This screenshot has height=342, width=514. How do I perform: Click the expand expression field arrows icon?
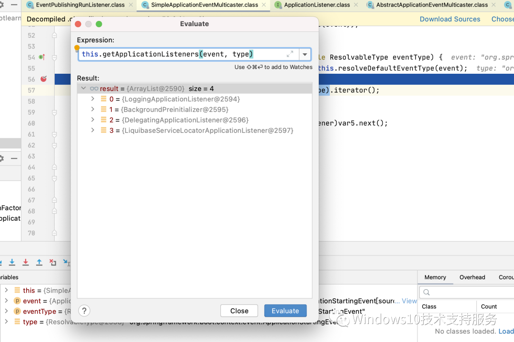click(290, 54)
